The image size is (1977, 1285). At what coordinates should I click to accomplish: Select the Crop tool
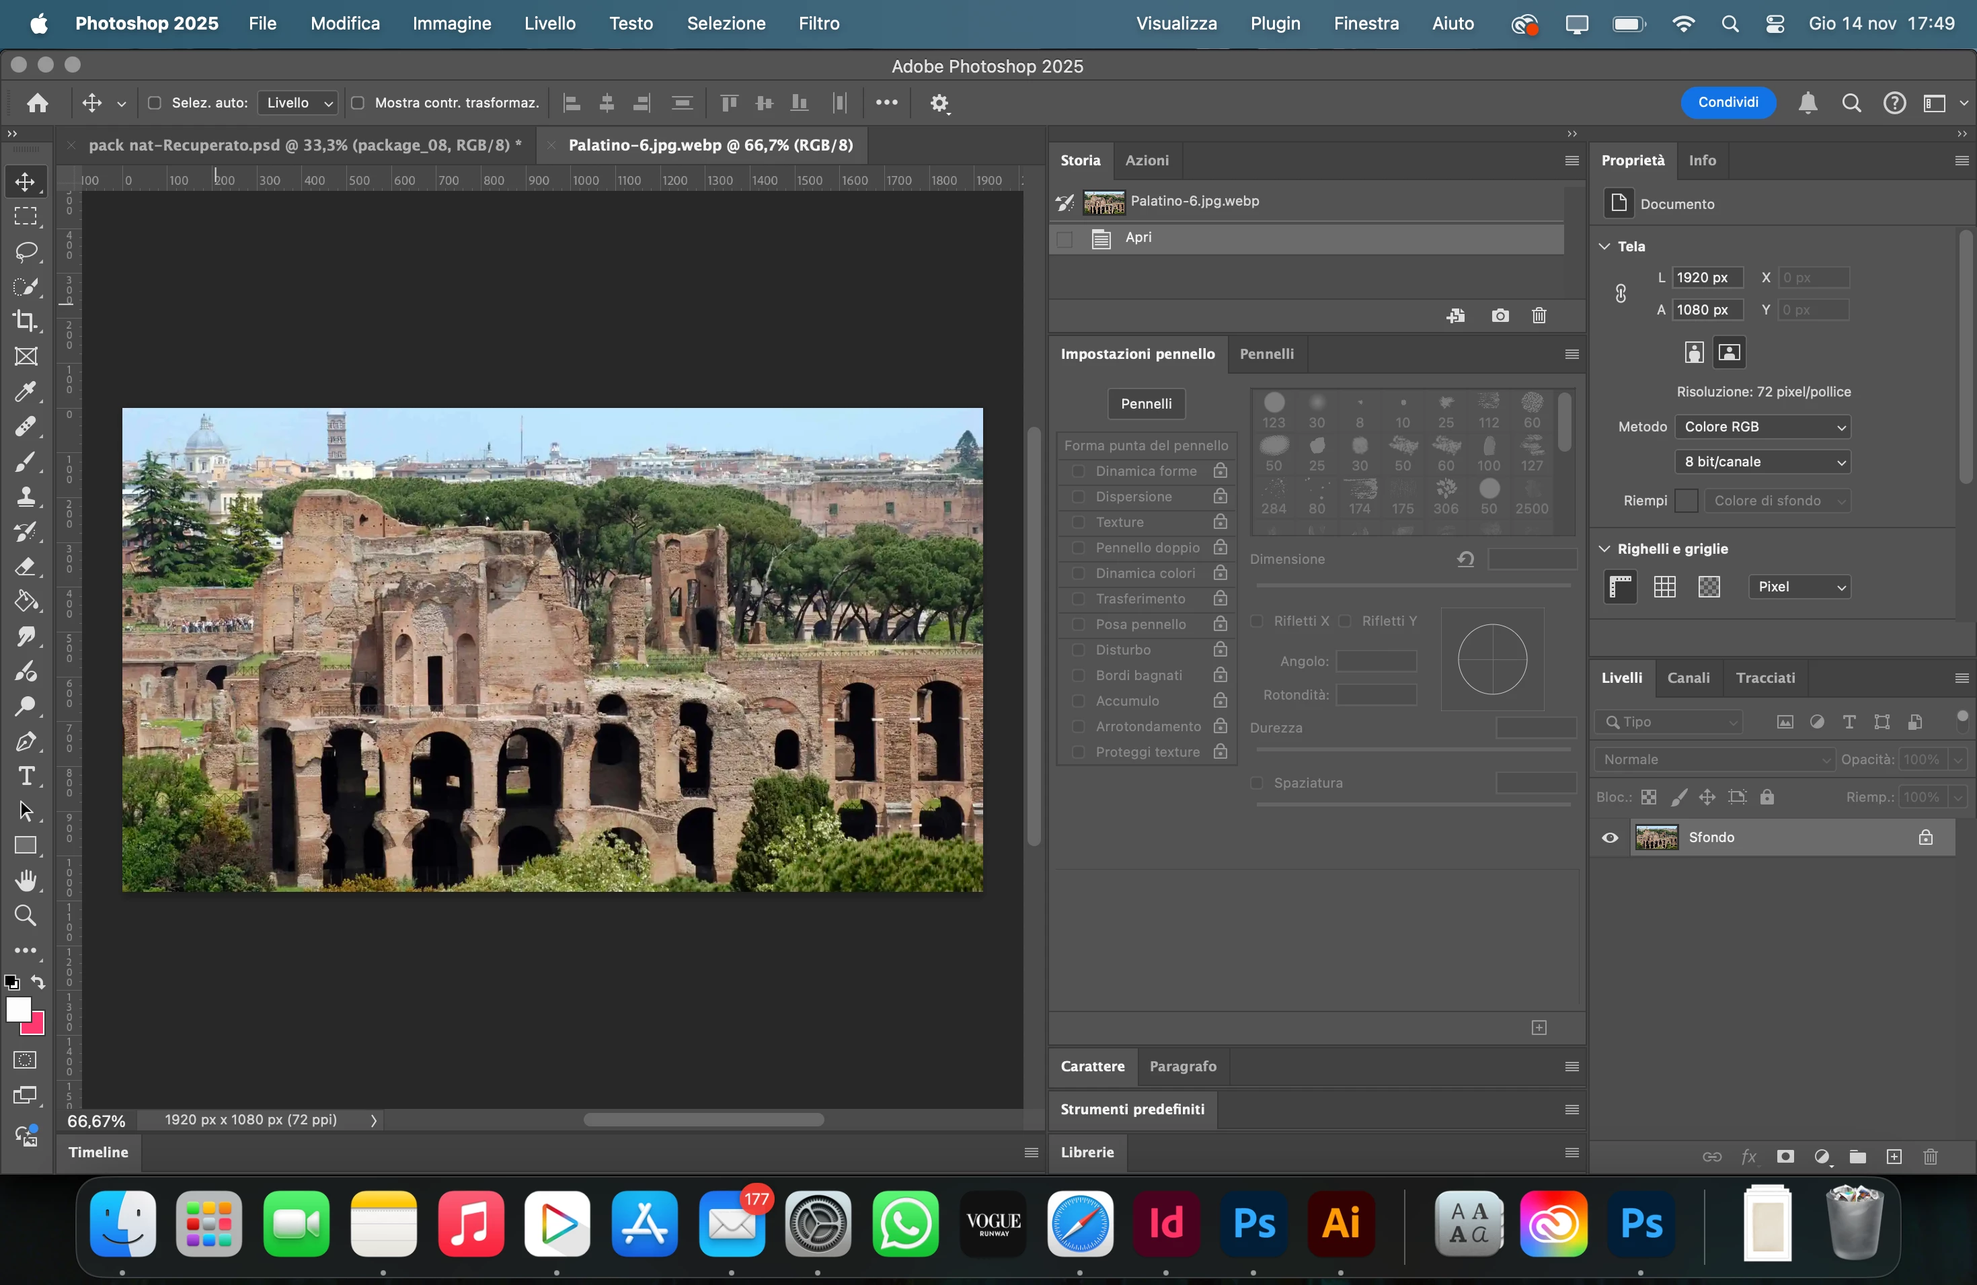(x=26, y=321)
